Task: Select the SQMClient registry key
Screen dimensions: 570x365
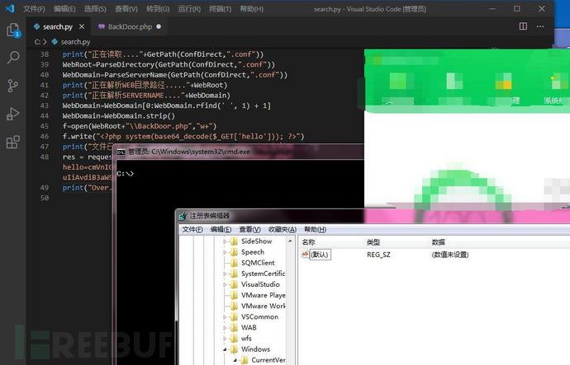Action: 258,263
